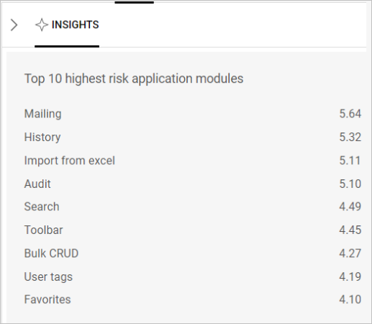Select the INSIGHTS tab label
The image size is (372, 324).
75,24
